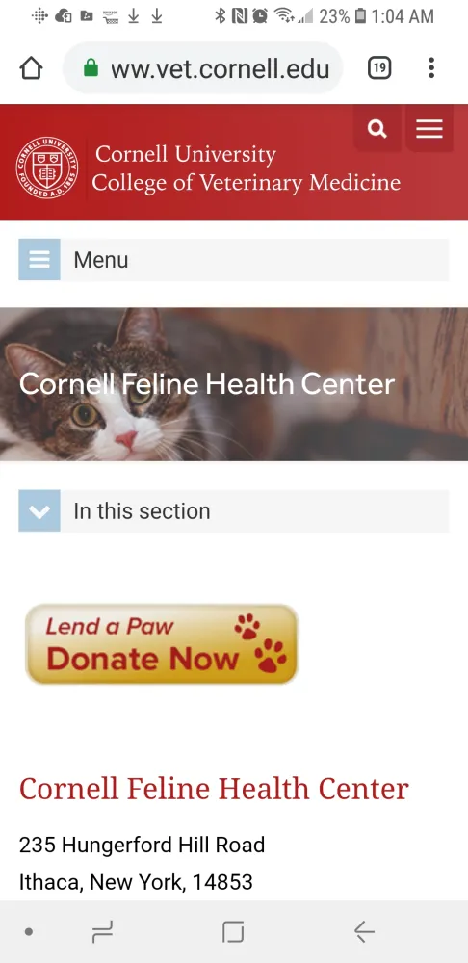Tap the green secure lock icon
This screenshot has height=963, width=468.
91,68
